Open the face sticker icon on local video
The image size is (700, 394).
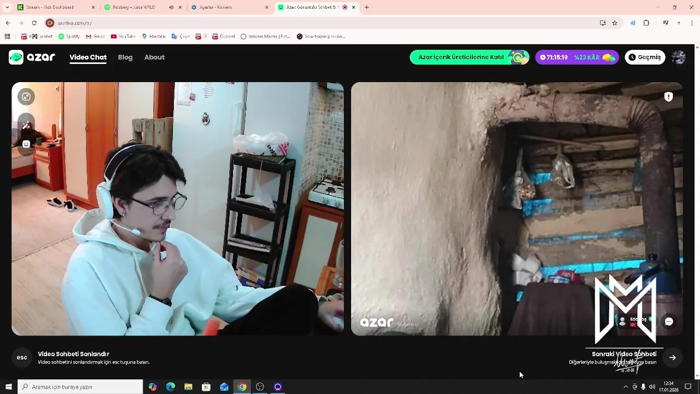[26, 144]
